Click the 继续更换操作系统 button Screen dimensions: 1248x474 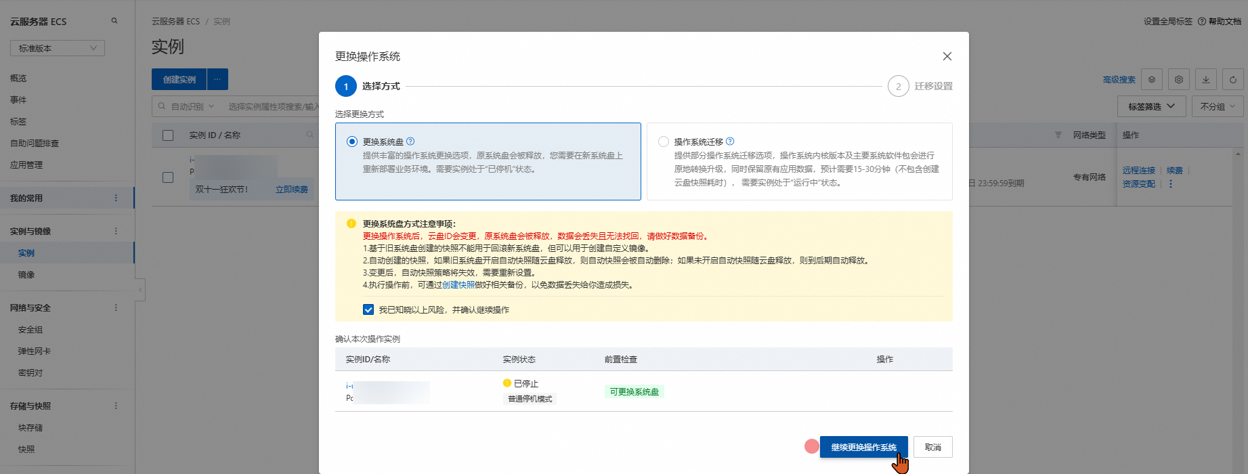tap(863, 447)
